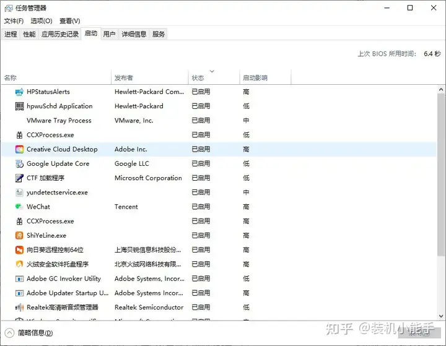Viewport: 446px width, 346px height.
Task: Select the Adobe Updater Startup U... name
Action: click(x=68, y=293)
